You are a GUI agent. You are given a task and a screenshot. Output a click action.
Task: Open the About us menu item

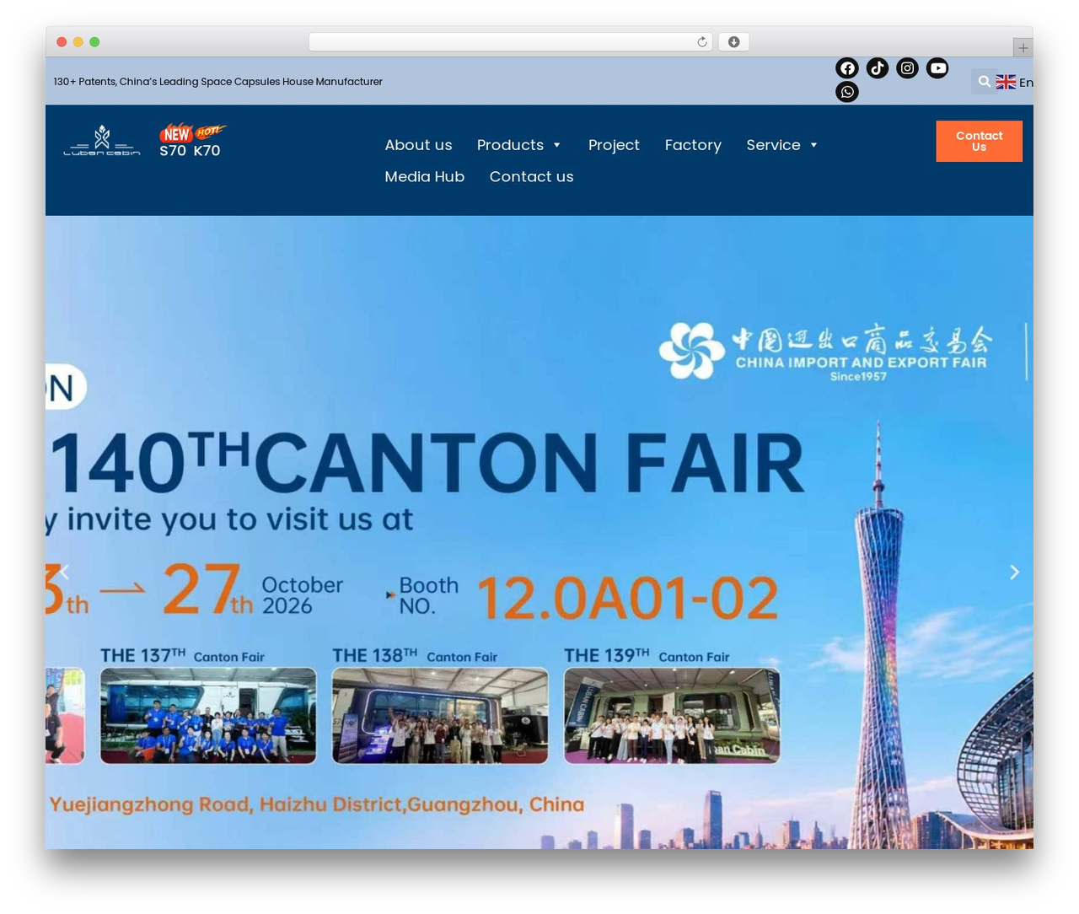418,145
